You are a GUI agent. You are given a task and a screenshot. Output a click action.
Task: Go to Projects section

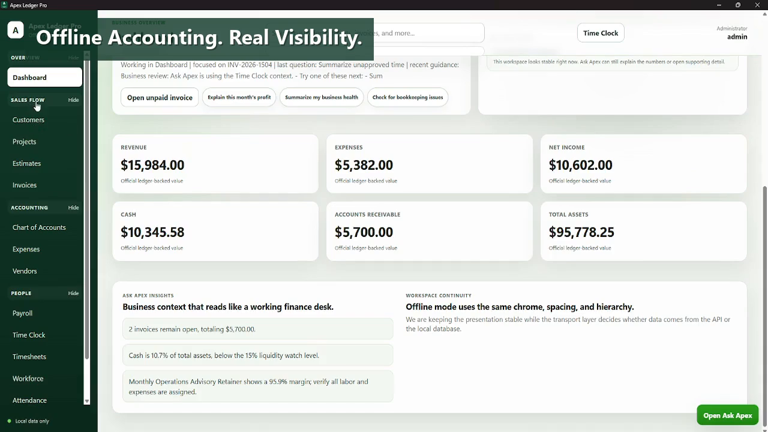click(x=45, y=142)
